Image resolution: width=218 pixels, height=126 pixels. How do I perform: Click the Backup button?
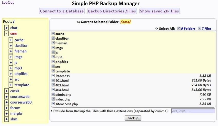(133, 118)
